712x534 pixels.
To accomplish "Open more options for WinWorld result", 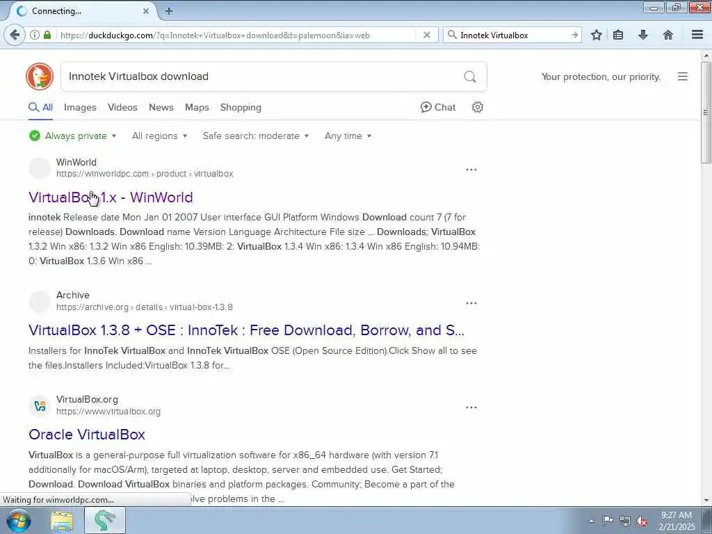I will click(x=471, y=170).
